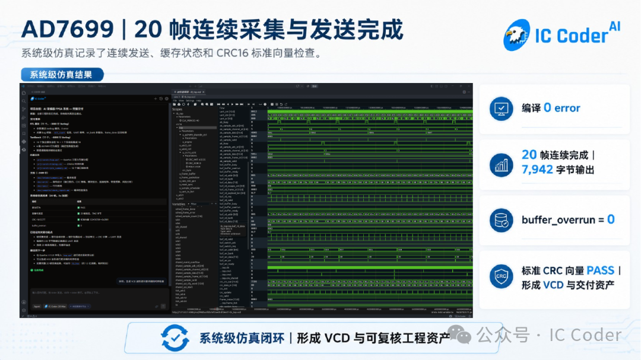This screenshot has width=641, height=360.
Task: Click the bottom waveform timeline overview bar
Action: [x=322, y=310]
